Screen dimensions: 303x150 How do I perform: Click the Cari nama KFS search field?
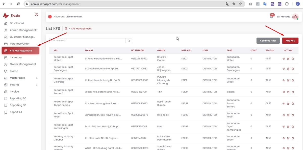87,41
